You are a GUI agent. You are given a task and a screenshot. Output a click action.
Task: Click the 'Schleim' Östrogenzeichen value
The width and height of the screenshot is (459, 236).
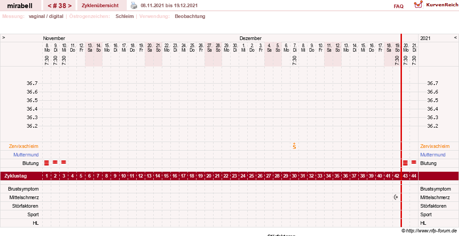point(125,16)
